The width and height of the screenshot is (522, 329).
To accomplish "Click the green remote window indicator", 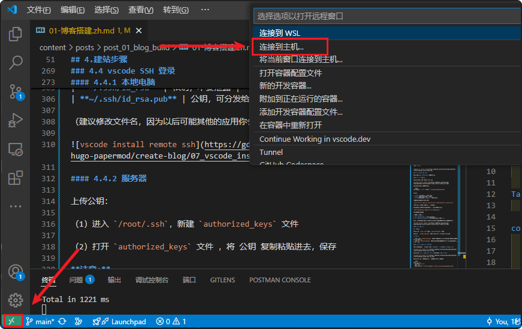I will 11,321.
